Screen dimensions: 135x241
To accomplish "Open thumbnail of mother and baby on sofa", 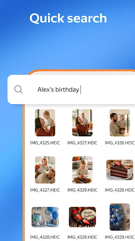I will pos(82,123).
